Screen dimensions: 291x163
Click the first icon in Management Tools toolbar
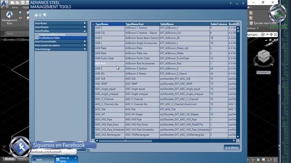(36, 15)
